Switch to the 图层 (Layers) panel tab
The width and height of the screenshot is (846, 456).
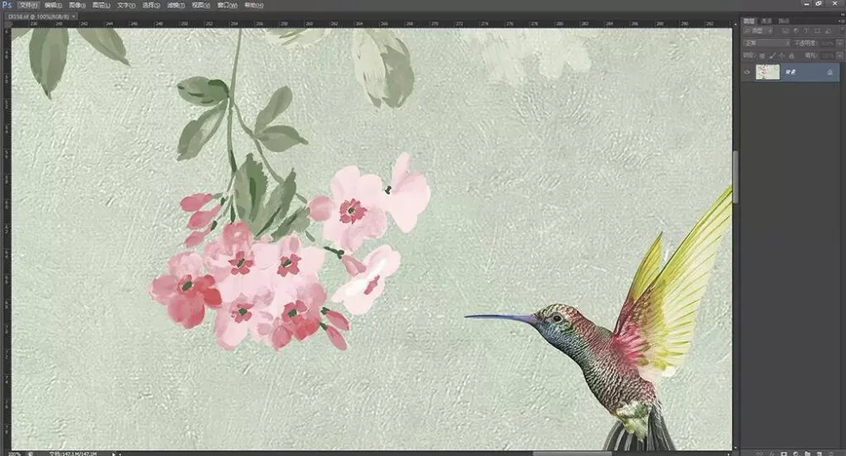coord(749,21)
